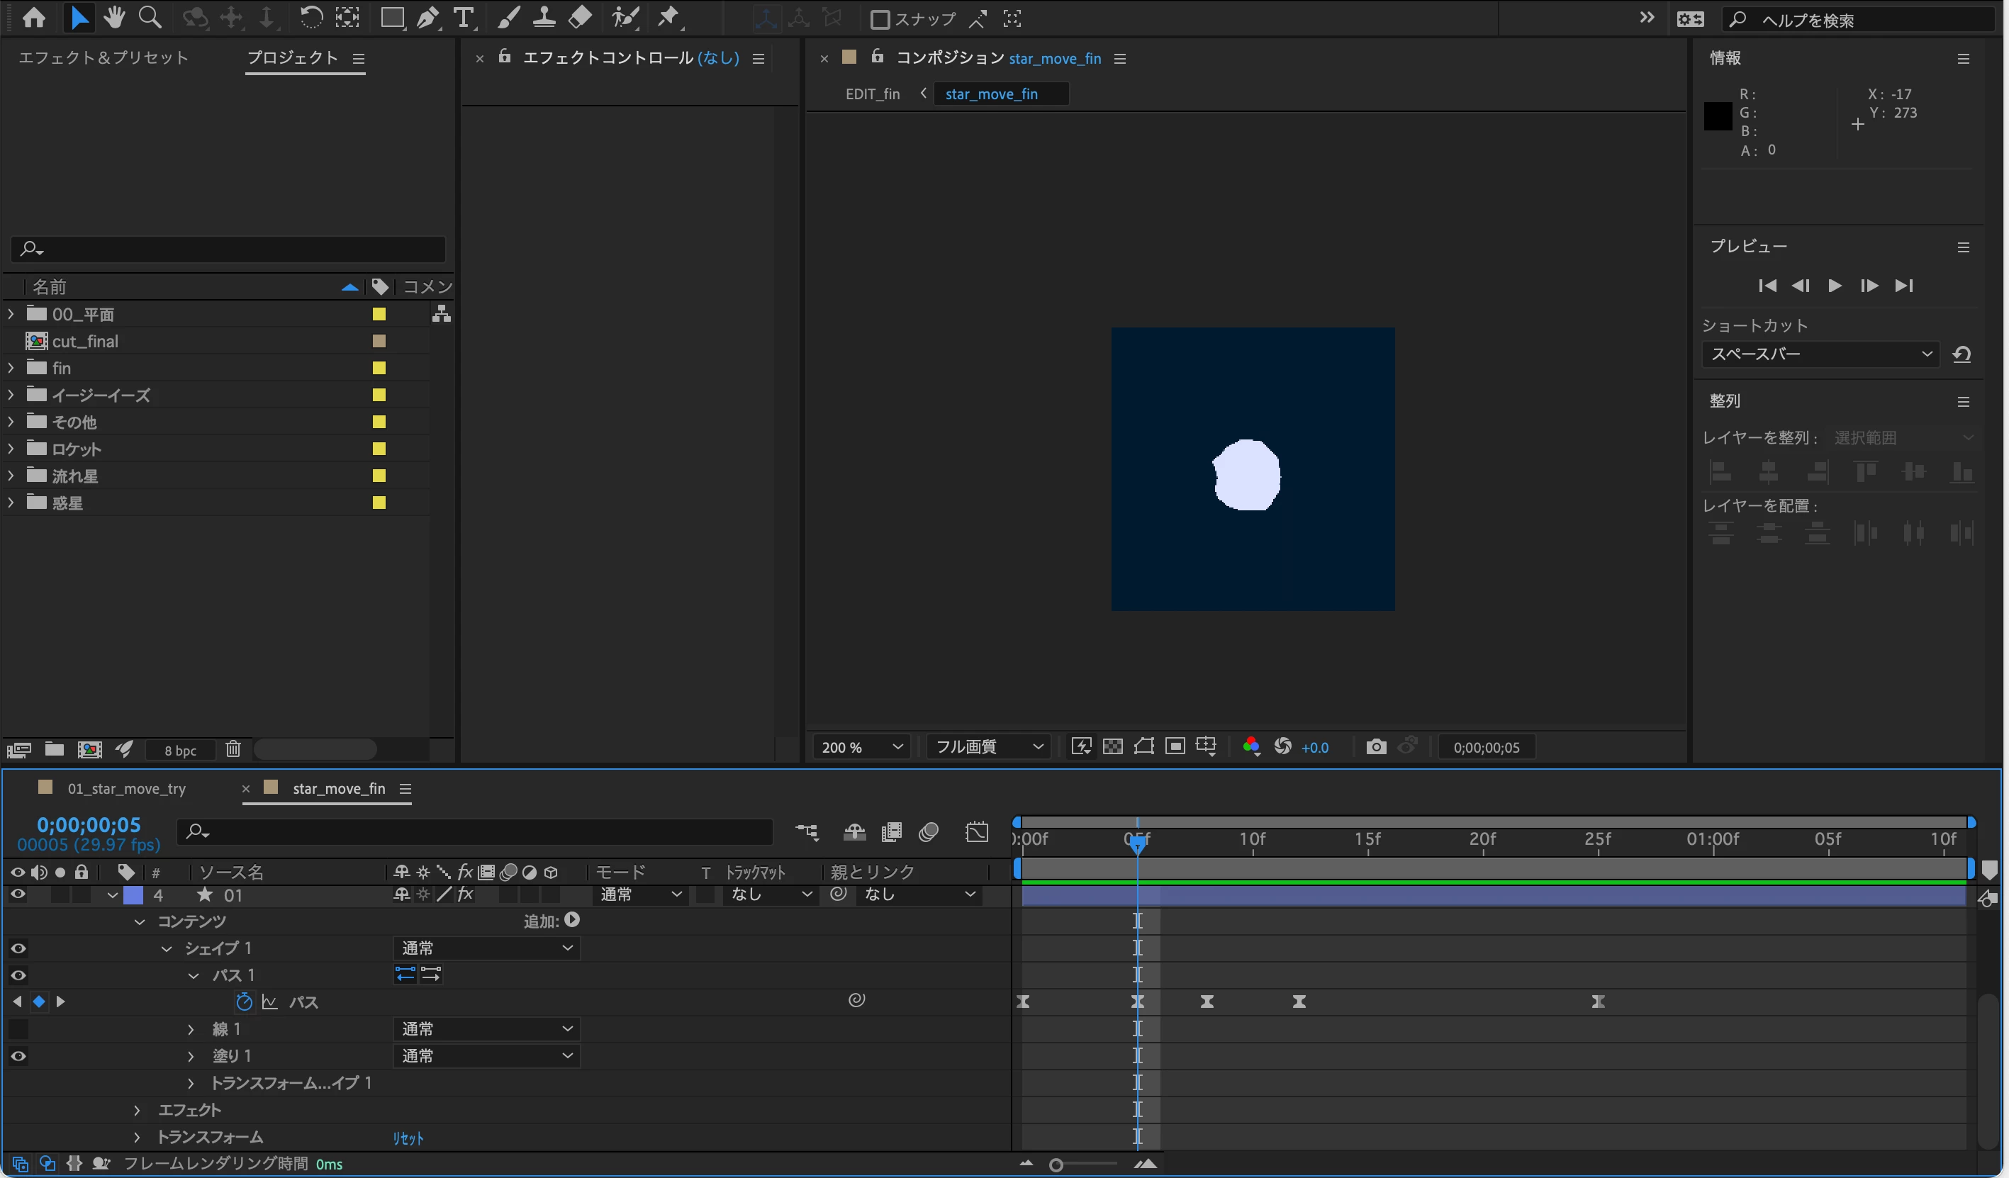Hide layer 01 with its eye icon
Screen dimensions: 2009x1178
click(18, 895)
